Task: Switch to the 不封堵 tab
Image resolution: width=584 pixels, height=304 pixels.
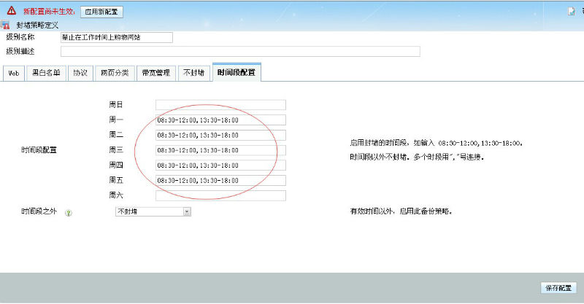Action: tap(194, 73)
